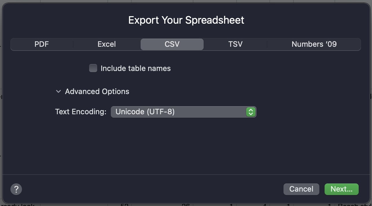Click the 'Export Your Spreadsheet' title
This screenshot has width=372, height=206.
point(186,20)
